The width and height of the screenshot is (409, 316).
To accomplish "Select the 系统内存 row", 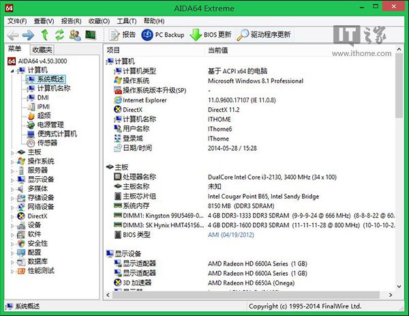I will (x=250, y=206).
